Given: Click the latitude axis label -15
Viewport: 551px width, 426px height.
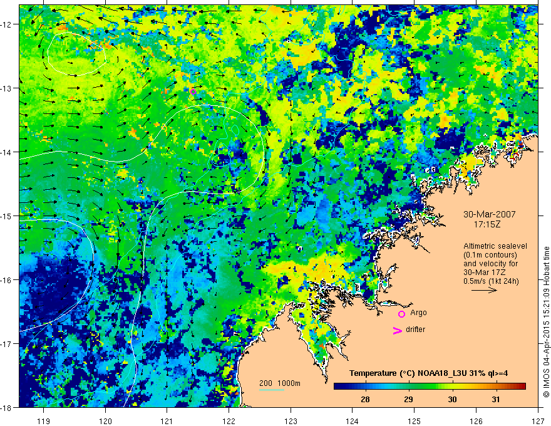Looking at the screenshot, I should tap(6, 216).
